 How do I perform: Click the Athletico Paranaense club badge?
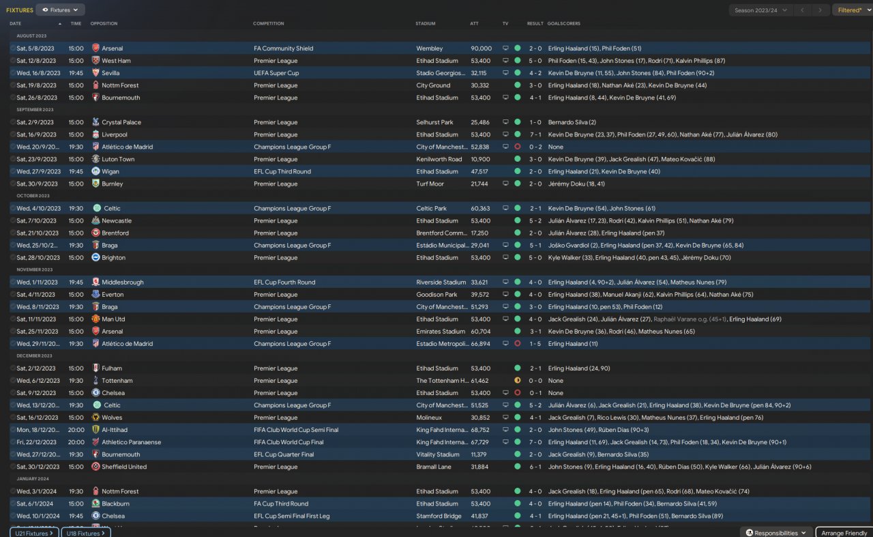tap(95, 442)
